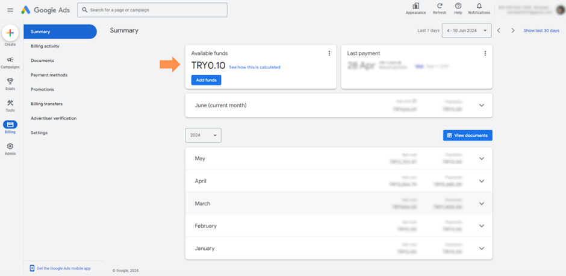Click See how this is calculated link
Viewport: 566px width, 276px height.
[x=255, y=67]
